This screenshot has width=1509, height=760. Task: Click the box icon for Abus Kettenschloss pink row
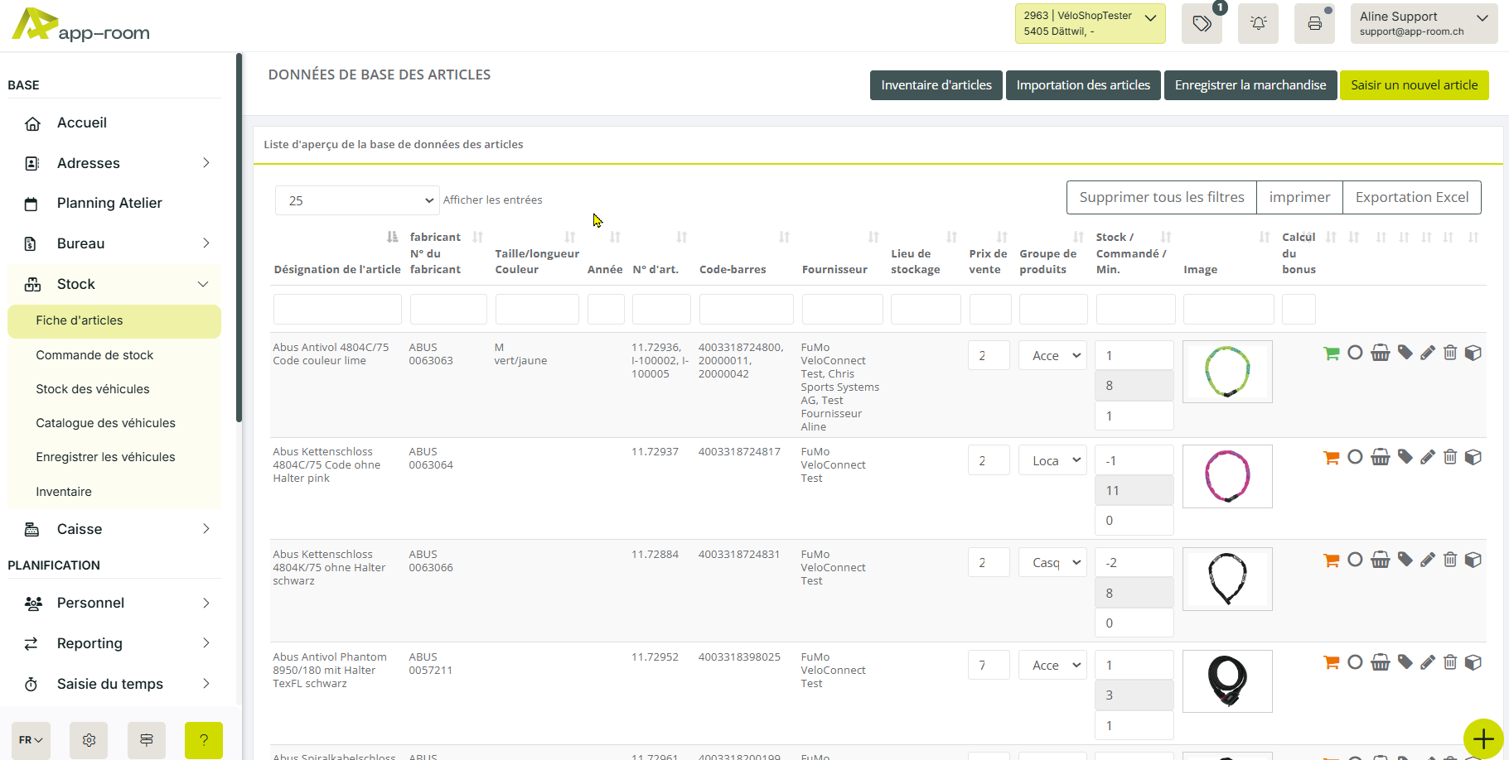click(1473, 457)
